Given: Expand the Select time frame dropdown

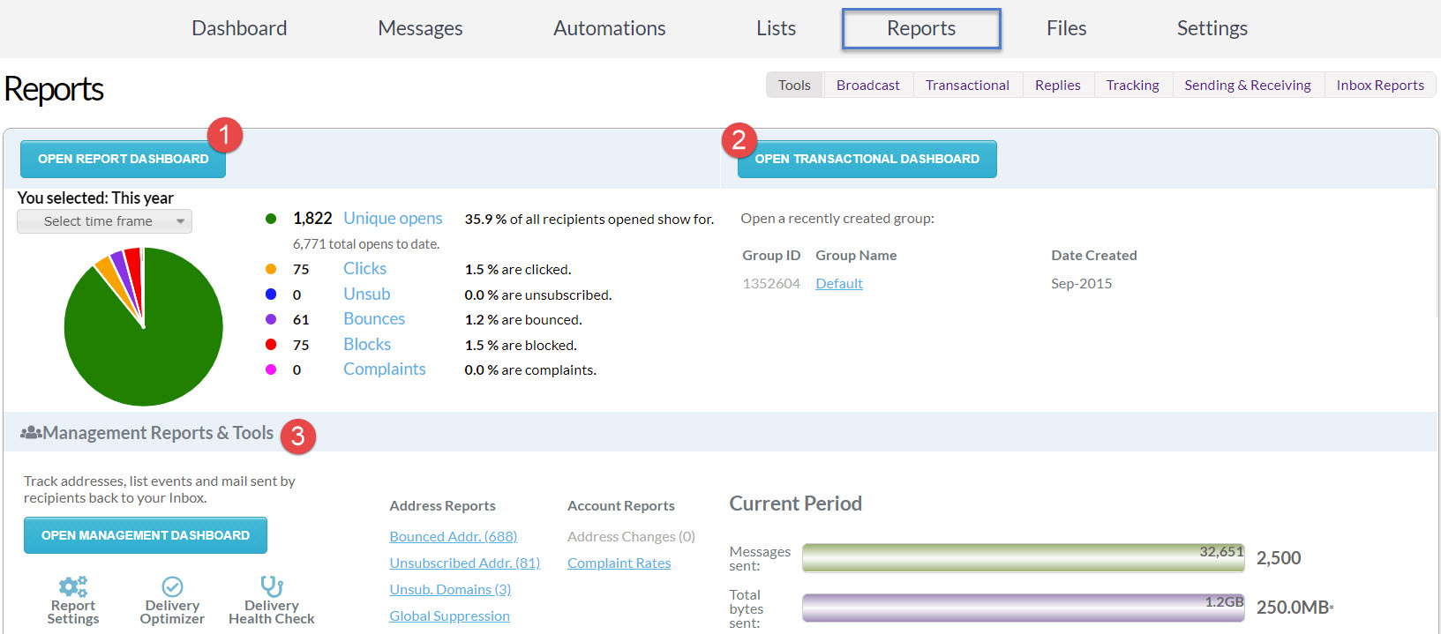Looking at the screenshot, I should click(x=104, y=221).
